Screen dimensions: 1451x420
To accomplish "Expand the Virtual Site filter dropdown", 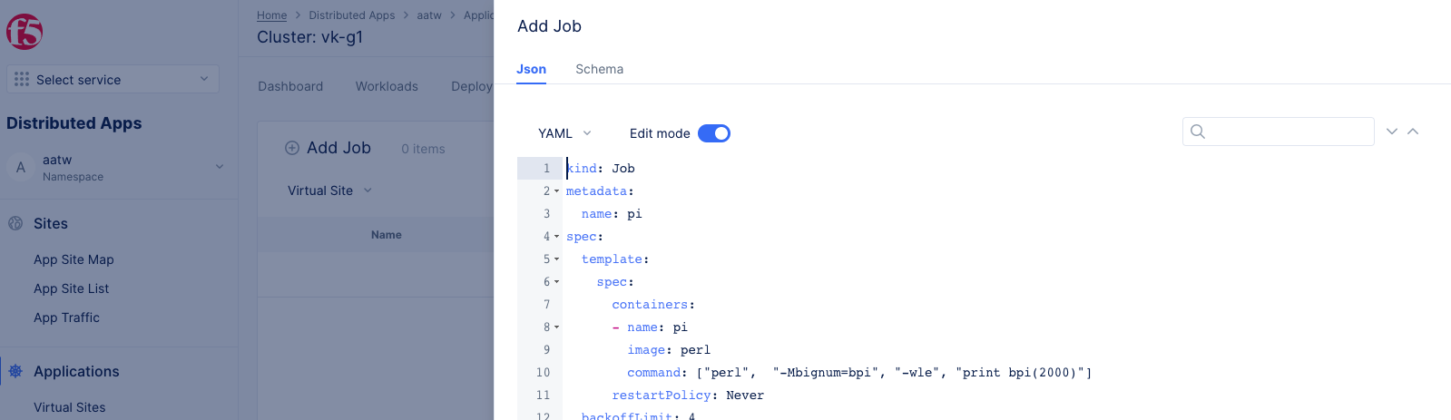I will click(329, 190).
